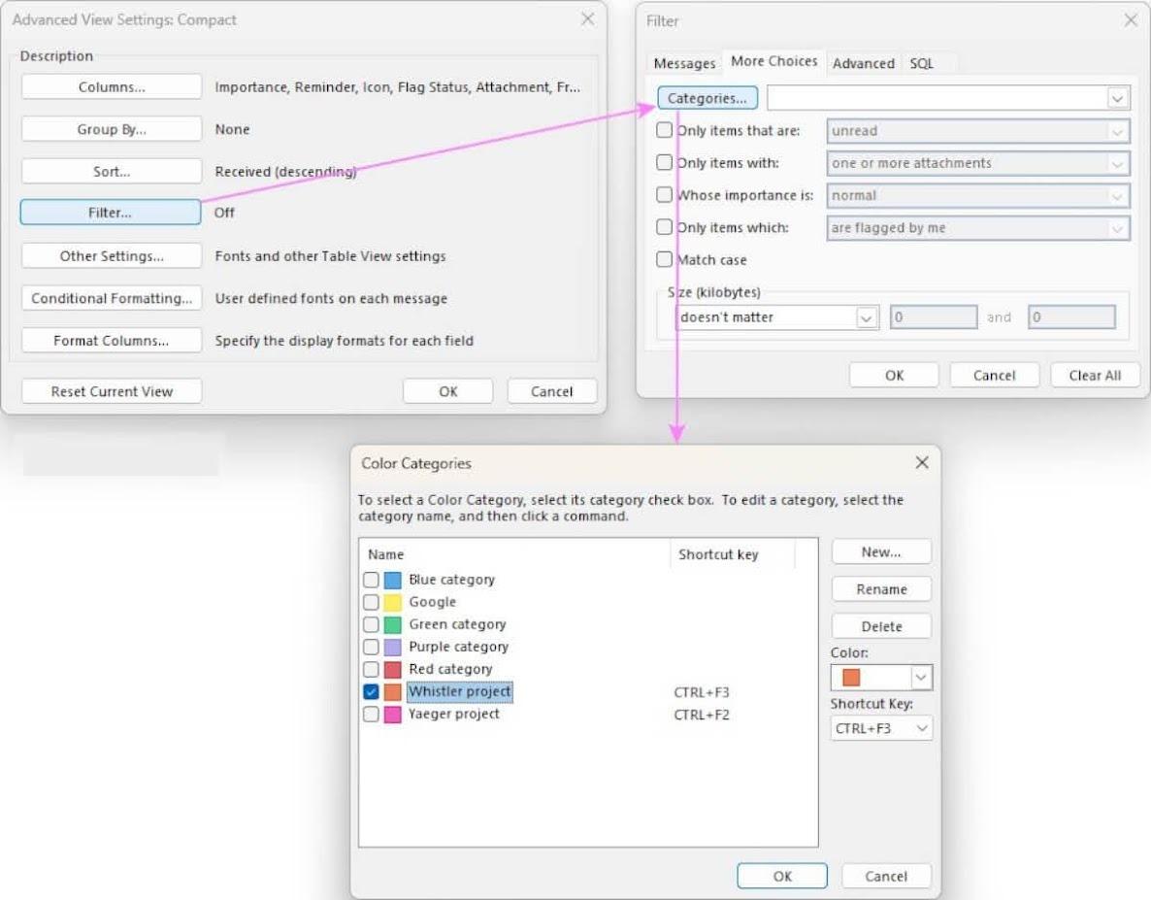Viewport: 1151px width, 900px height.
Task: Enable 'Only items that are' checkbox
Action: click(664, 130)
